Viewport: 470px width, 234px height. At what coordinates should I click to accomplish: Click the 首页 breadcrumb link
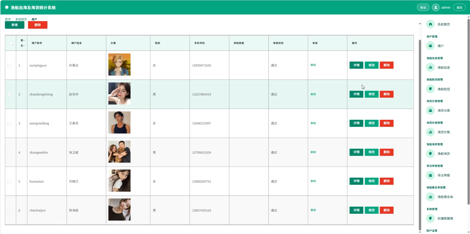click(x=8, y=19)
